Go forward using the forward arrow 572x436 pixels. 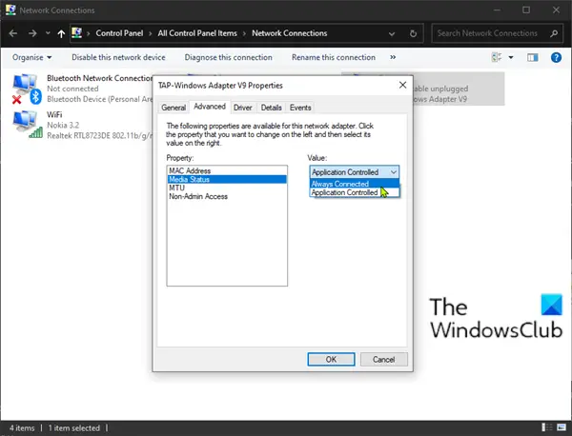coord(32,33)
